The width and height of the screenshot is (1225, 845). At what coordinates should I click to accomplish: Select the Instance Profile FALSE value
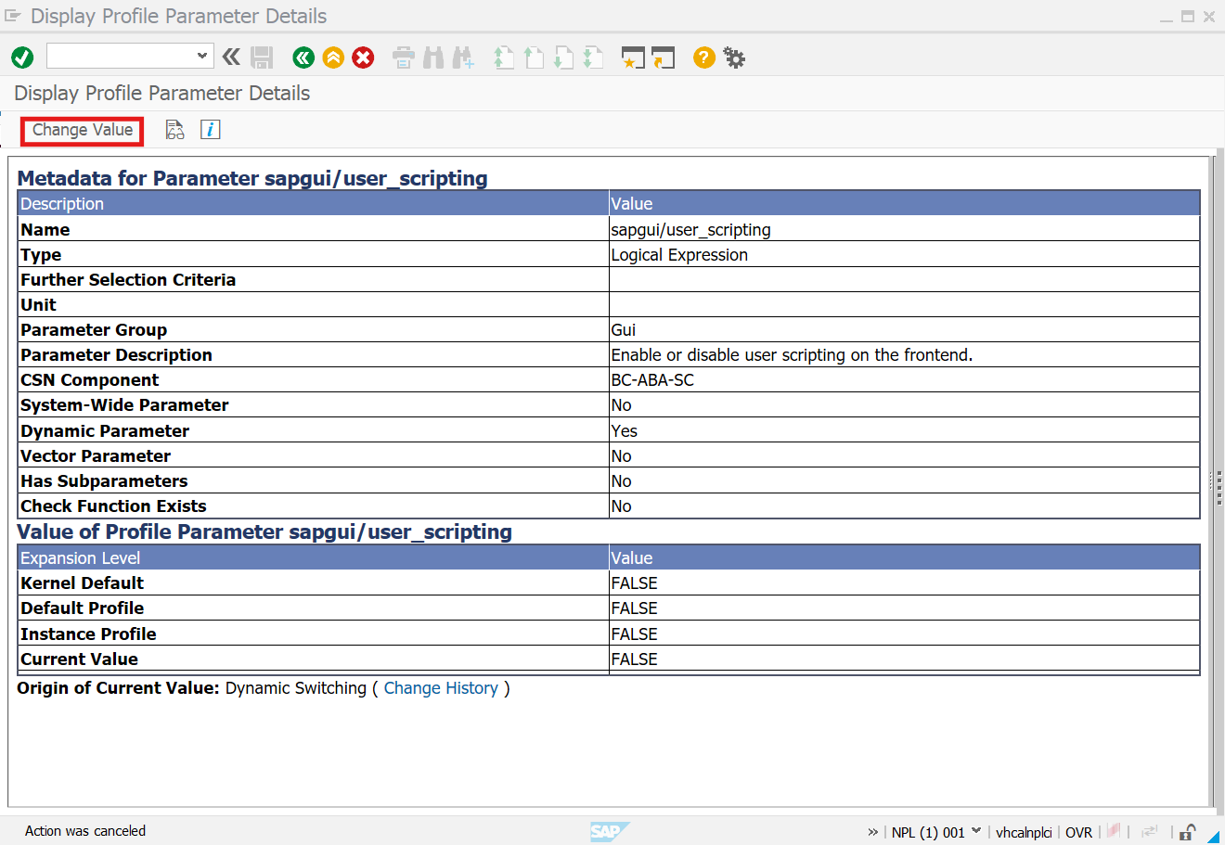(x=904, y=634)
